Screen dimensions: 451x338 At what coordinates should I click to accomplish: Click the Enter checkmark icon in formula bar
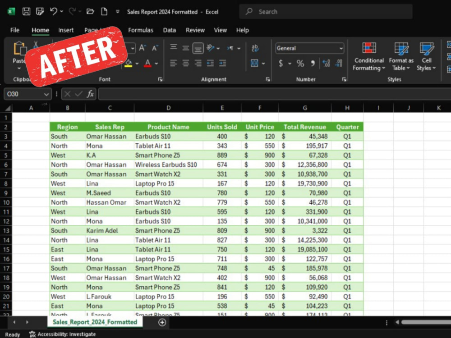pyautogui.click(x=78, y=94)
